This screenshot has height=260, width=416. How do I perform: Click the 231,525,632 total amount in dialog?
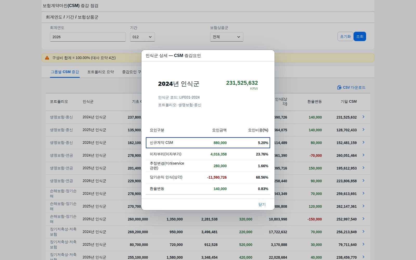click(242, 83)
